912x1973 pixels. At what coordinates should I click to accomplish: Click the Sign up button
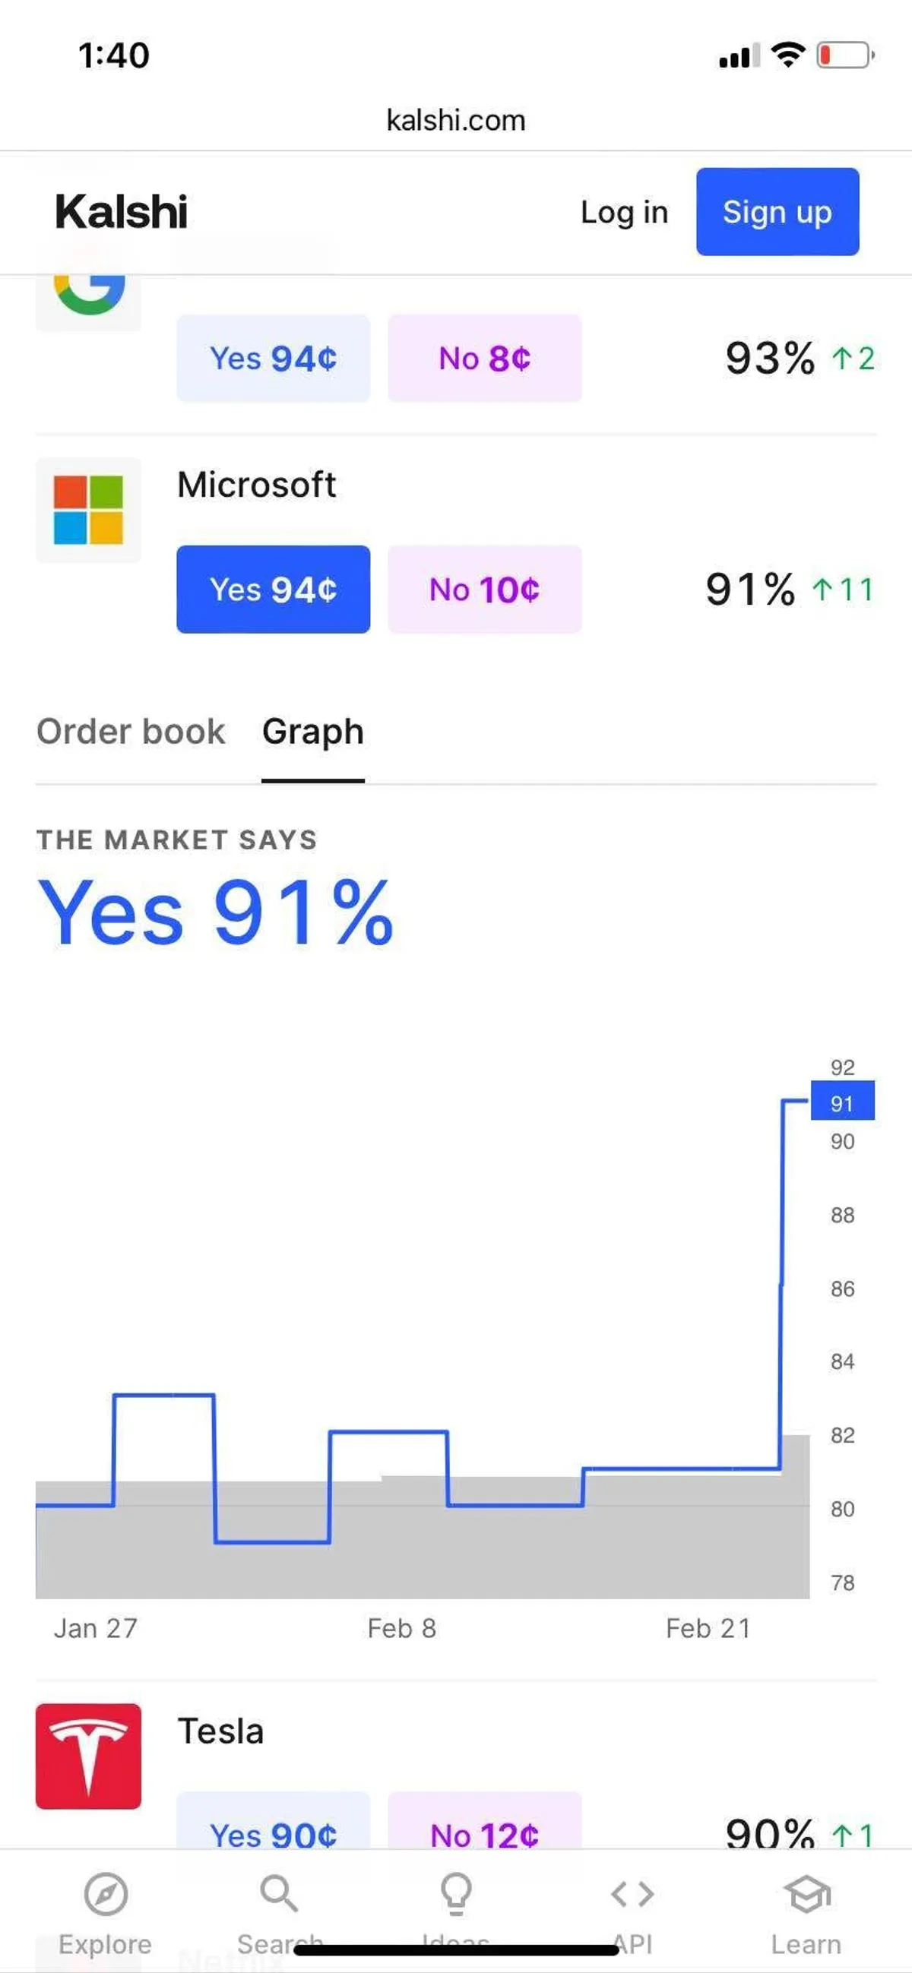(777, 211)
